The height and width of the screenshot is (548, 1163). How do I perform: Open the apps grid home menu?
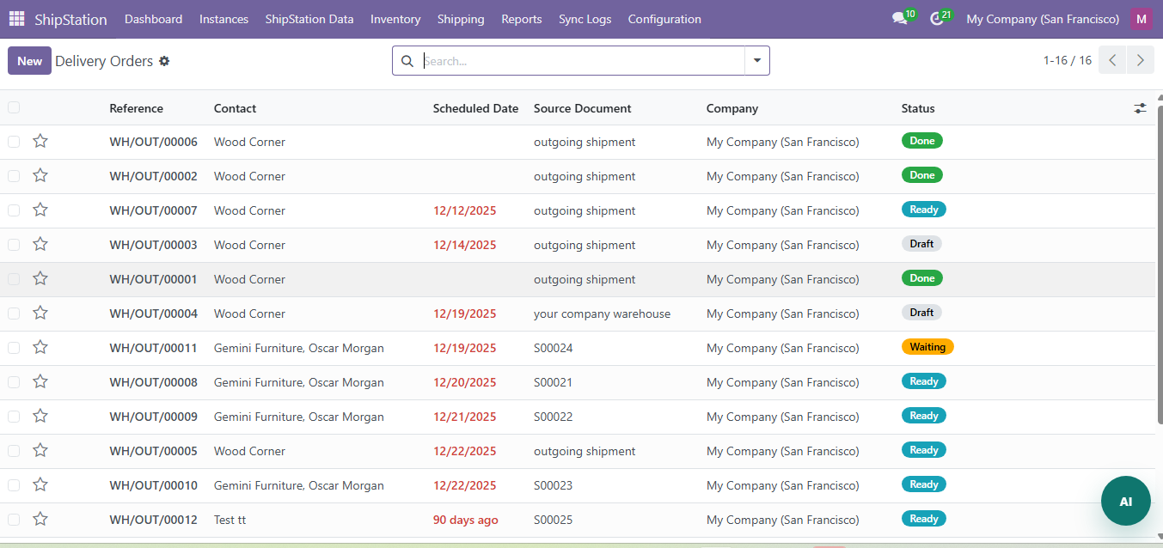pos(17,19)
